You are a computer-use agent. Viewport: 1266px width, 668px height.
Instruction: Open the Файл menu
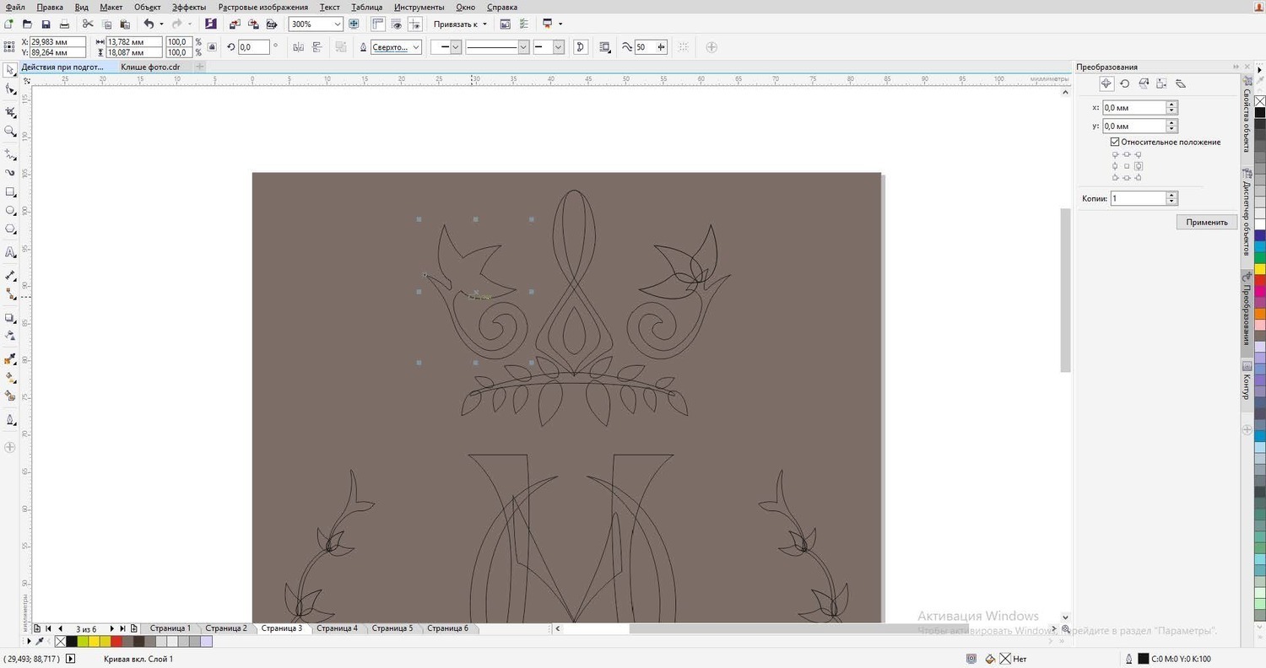[x=14, y=7]
